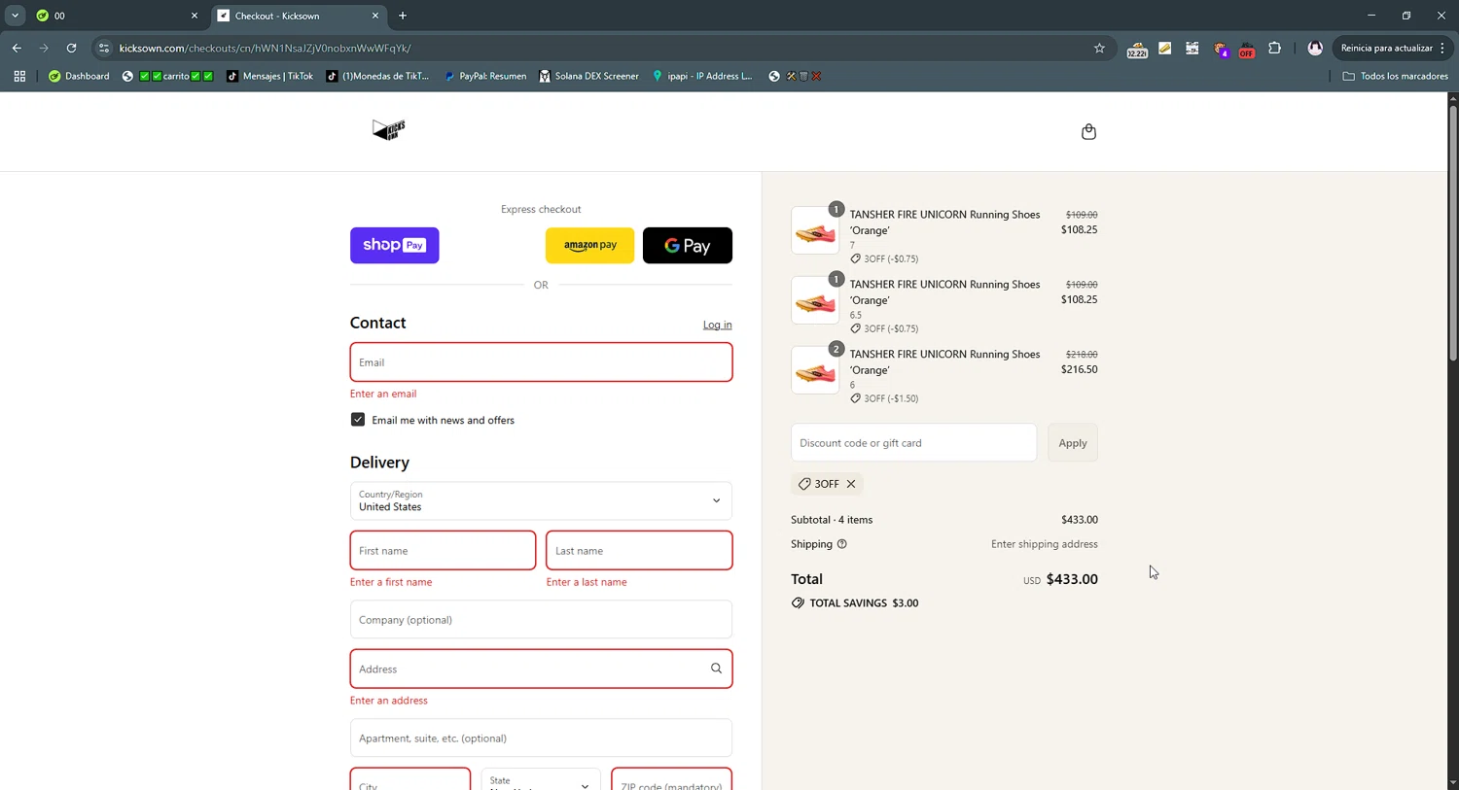Click the browser address bar URL
1459x790 pixels.
click(x=265, y=48)
